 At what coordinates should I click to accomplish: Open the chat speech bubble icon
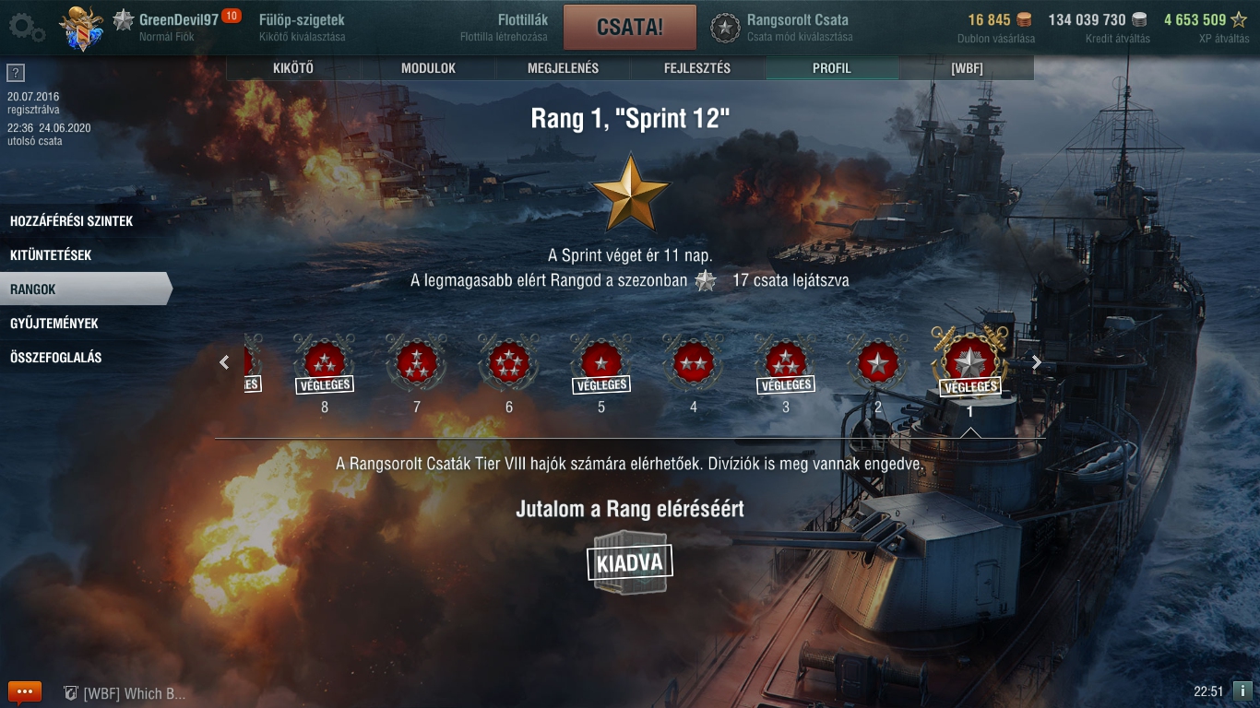pos(25,691)
